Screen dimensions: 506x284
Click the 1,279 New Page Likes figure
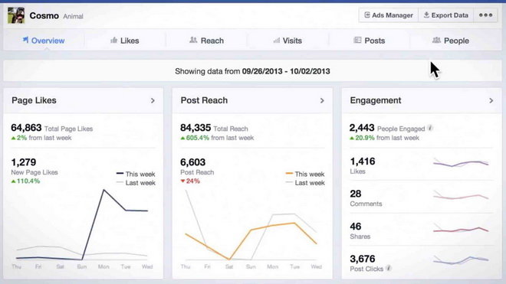click(x=24, y=162)
